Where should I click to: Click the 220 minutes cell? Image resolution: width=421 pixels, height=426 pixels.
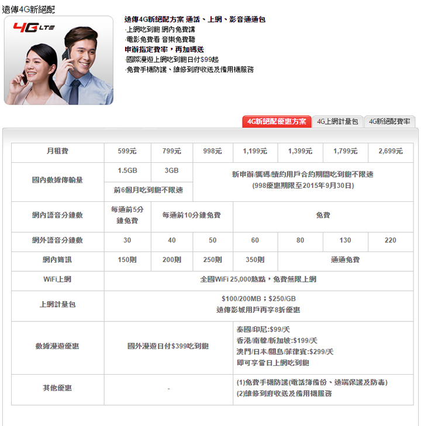[391, 240]
